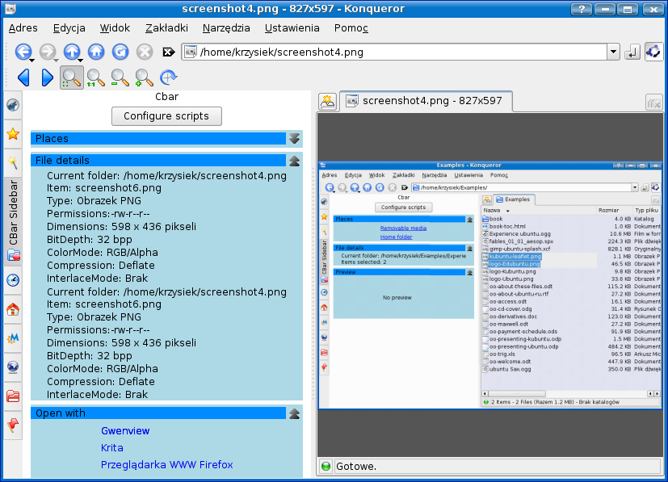Open the Bookmarks star sidebar tab
Image resolution: width=668 pixels, height=482 pixels.
tap(13, 134)
